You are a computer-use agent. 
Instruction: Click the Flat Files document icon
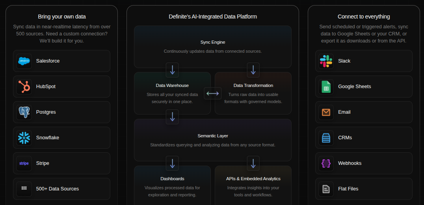coord(326,189)
